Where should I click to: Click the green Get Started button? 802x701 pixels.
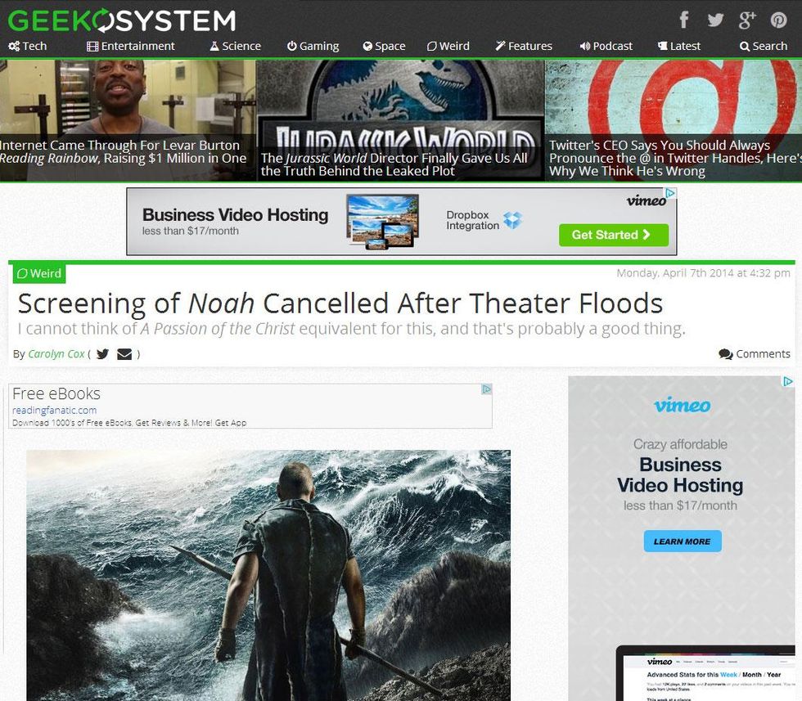coord(613,235)
